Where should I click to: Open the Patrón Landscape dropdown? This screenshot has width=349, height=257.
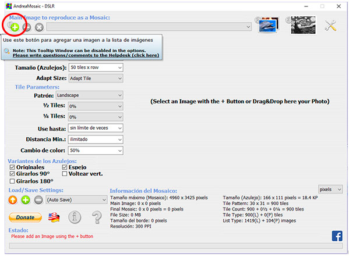pos(89,95)
